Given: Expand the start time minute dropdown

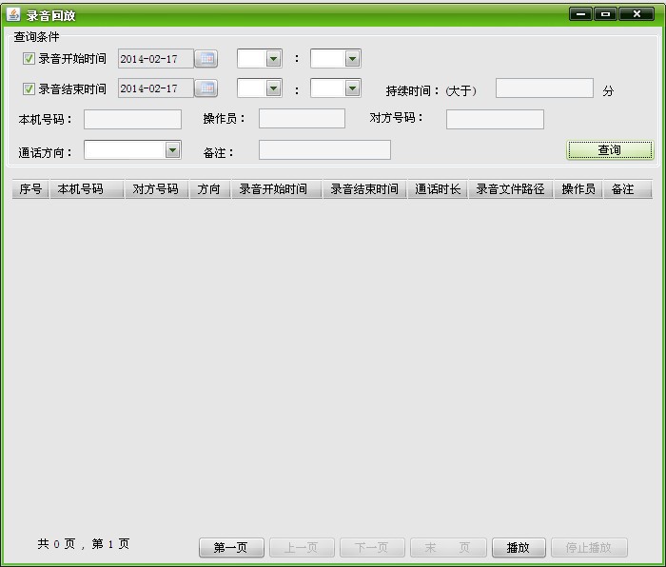Looking at the screenshot, I should tap(352, 59).
